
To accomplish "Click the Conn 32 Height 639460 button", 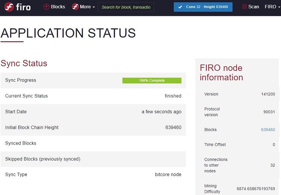I will pos(203,7).
